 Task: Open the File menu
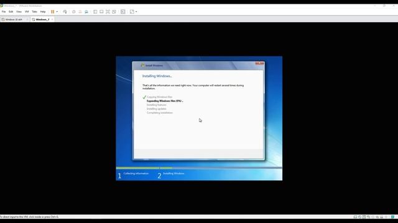click(4, 12)
